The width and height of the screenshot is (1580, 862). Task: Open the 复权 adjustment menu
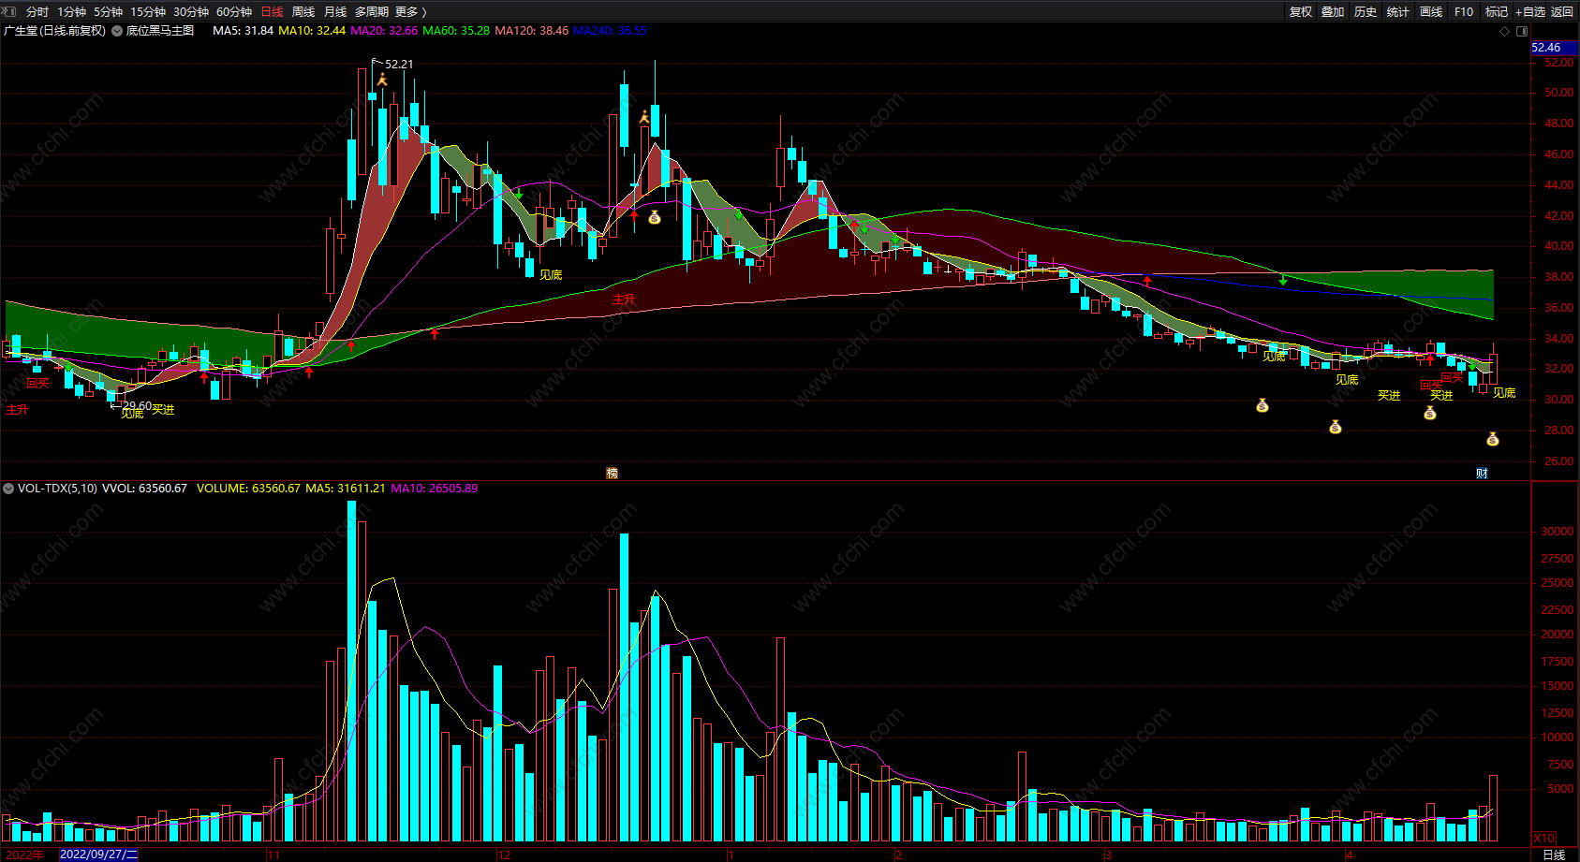[x=1301, y=12]
